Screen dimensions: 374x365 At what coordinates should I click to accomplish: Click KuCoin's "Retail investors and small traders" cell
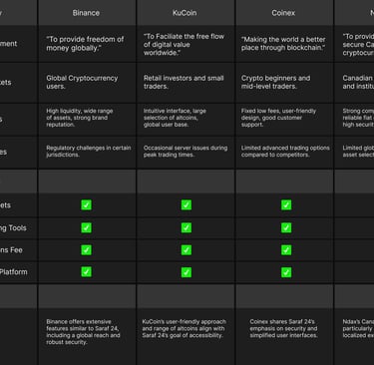click(x=184, y=82)
